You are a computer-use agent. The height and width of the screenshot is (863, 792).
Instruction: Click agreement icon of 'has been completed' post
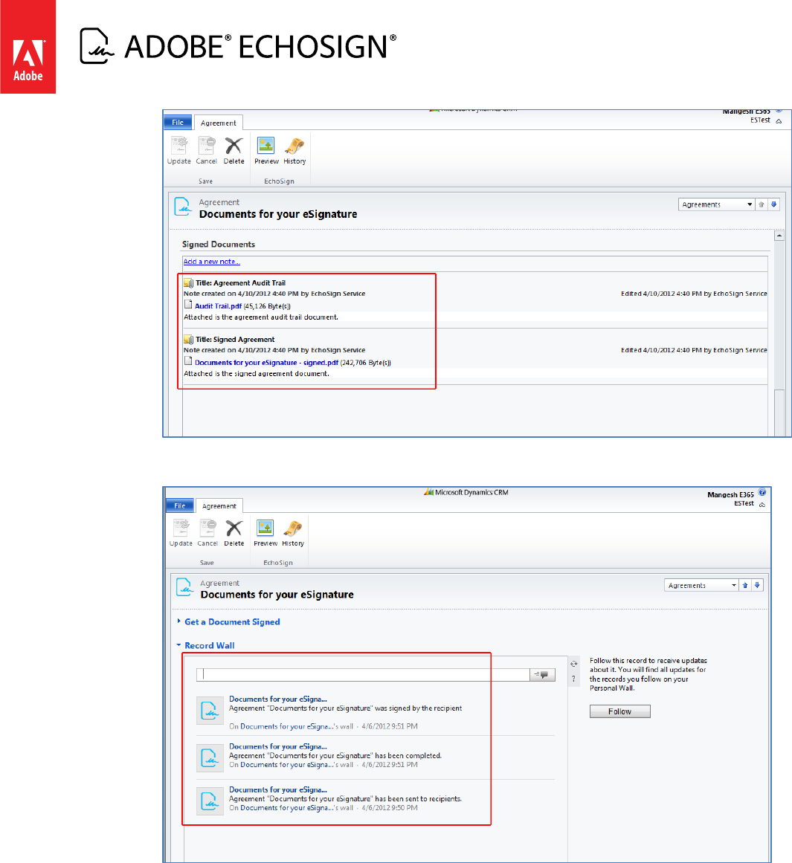coord(210,758)
